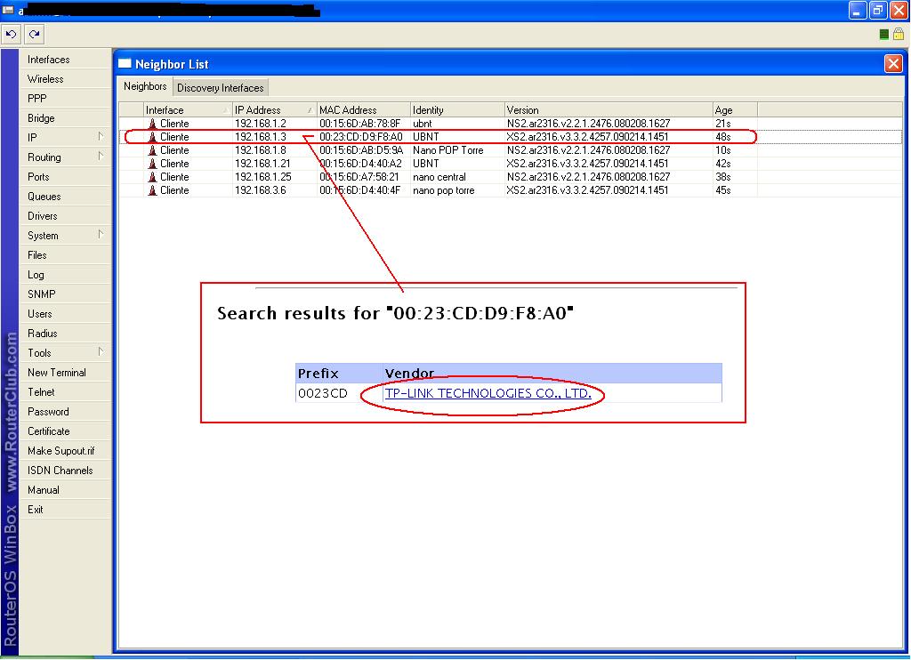911x660 pixels.
Task: Click the Redo arrow in the toolbar
Action: (x=35, y=35)
